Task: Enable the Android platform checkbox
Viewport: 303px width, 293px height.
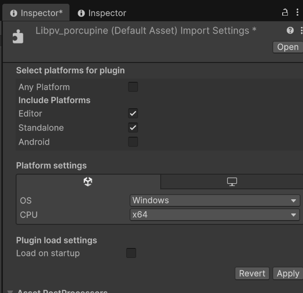Action: coord(133,142)
